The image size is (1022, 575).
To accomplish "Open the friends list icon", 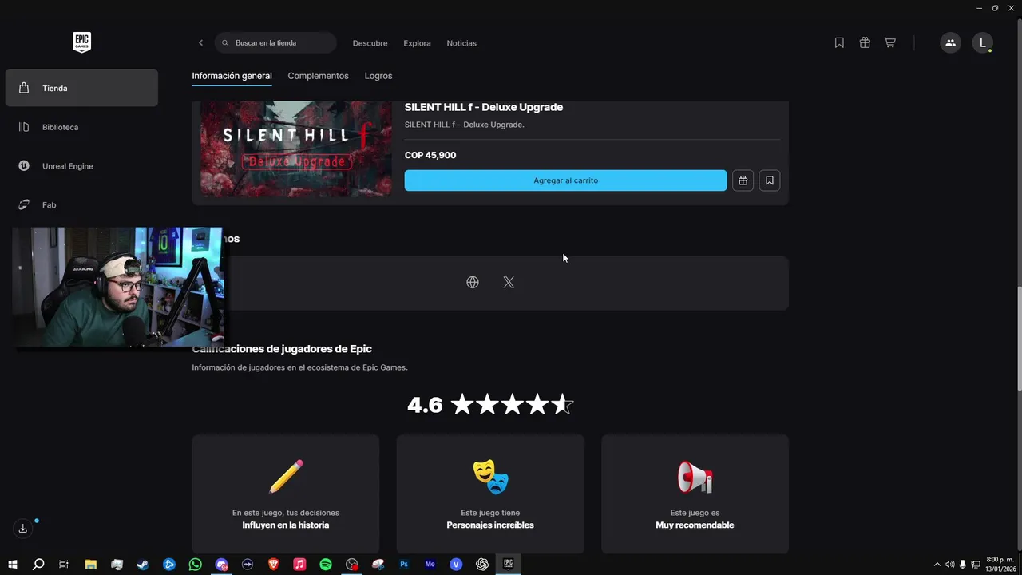I will coord(950,43).
